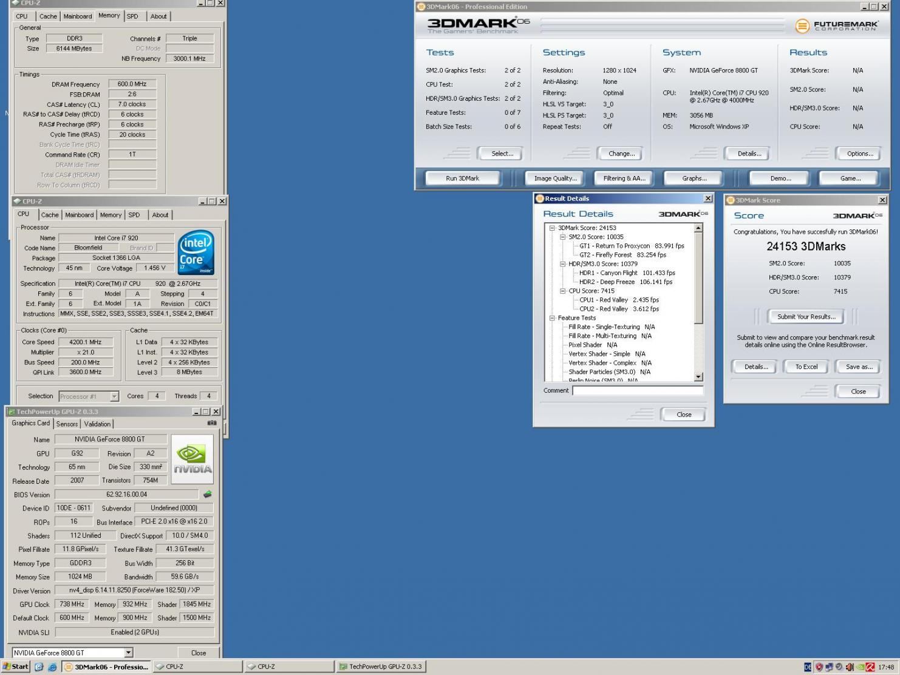Click the red security shield tray icon
900x675 pixels.
click(819, 667)
